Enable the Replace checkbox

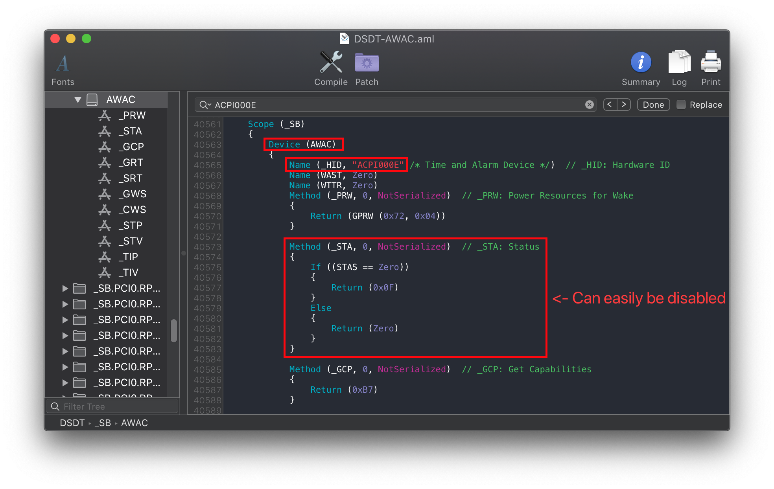681,105
